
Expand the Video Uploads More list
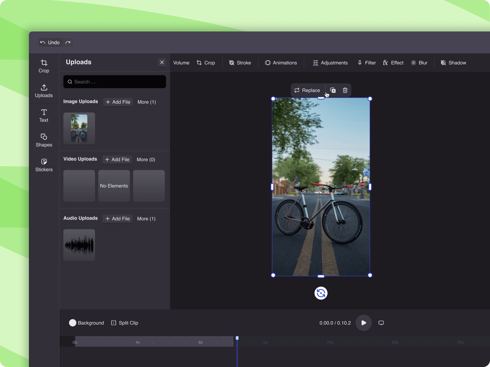click(x=146, y=160)
